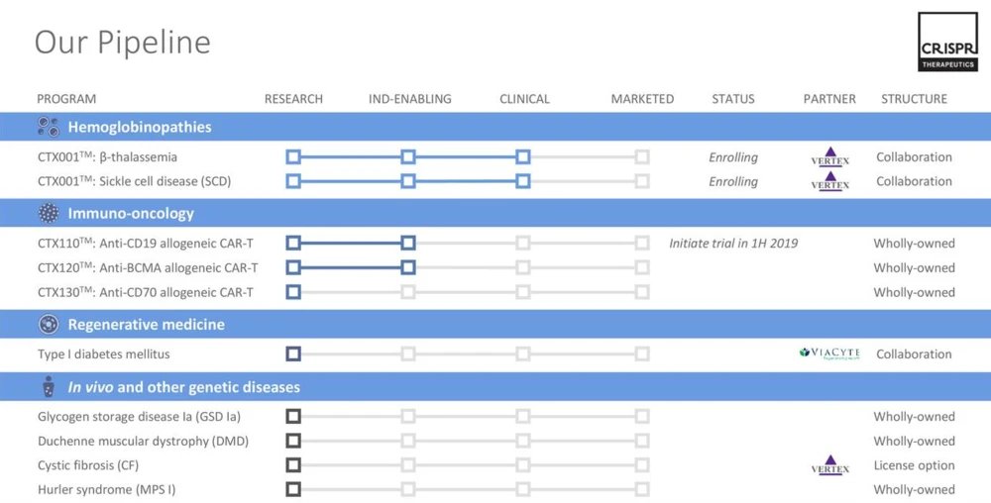Viewport: 991px width, 503px height.
Task: Click the Immuno-oncology cell icon
Action: point(48,213)
